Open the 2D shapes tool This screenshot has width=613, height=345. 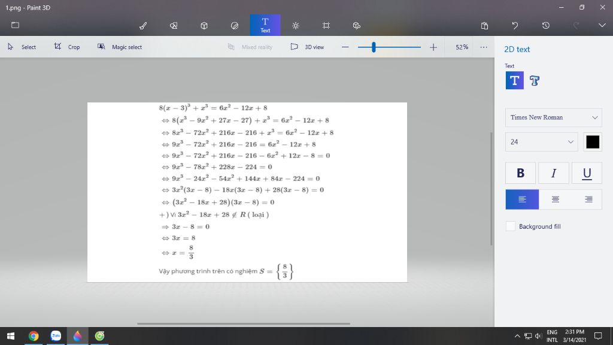(x=174, y=26)
